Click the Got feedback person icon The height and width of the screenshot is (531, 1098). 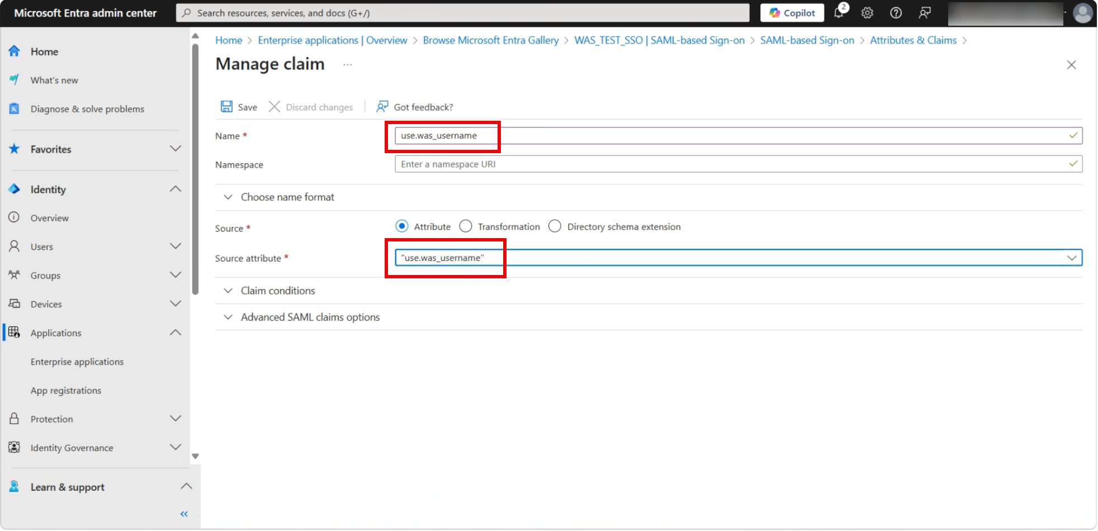(382, 107)
